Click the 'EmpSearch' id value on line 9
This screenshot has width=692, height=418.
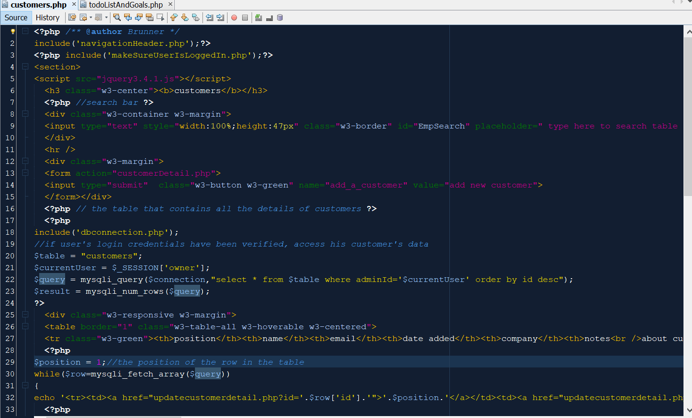(441, 126)
